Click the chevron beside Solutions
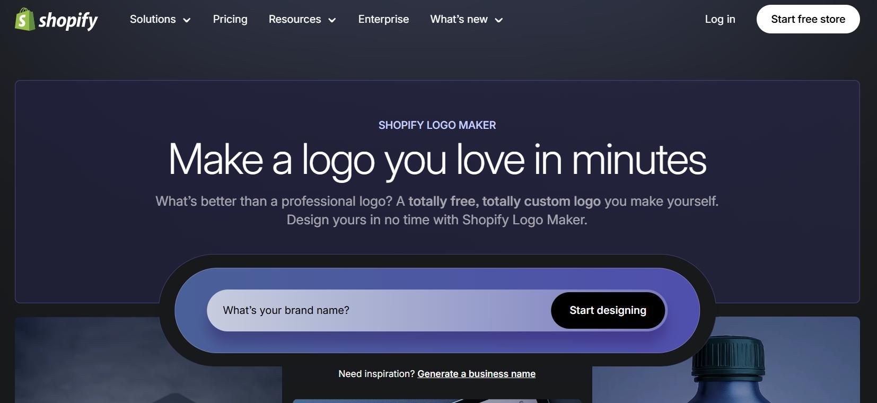This screenshot has height=403, width=877. tap(187, 20)
